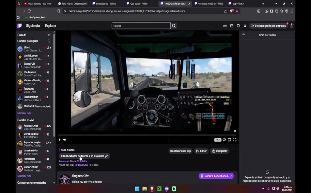Open the elded channel in sidebar
311x193 pixels.
tap(34, 49)
